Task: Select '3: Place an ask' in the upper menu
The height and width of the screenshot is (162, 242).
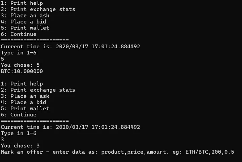Action: click(x=25, y=15)
